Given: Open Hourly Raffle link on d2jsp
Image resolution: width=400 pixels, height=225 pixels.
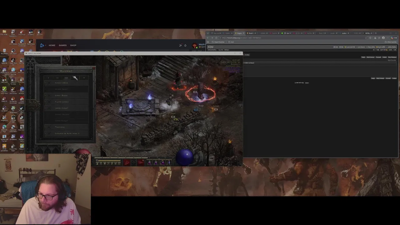Looking at the screenshot, I should [381, 47].
